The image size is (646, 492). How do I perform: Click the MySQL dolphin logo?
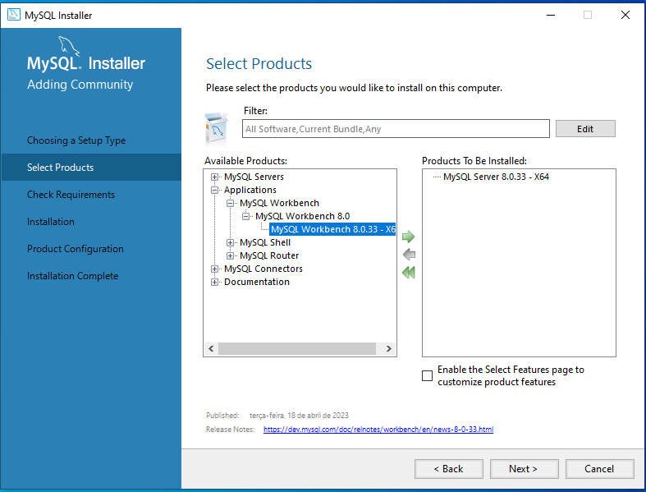[70, 46]
